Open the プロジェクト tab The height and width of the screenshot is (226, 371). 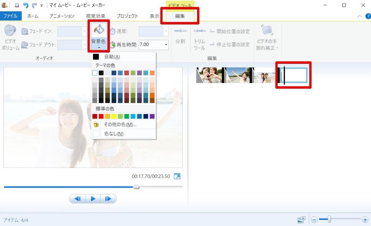pos(127,16)
